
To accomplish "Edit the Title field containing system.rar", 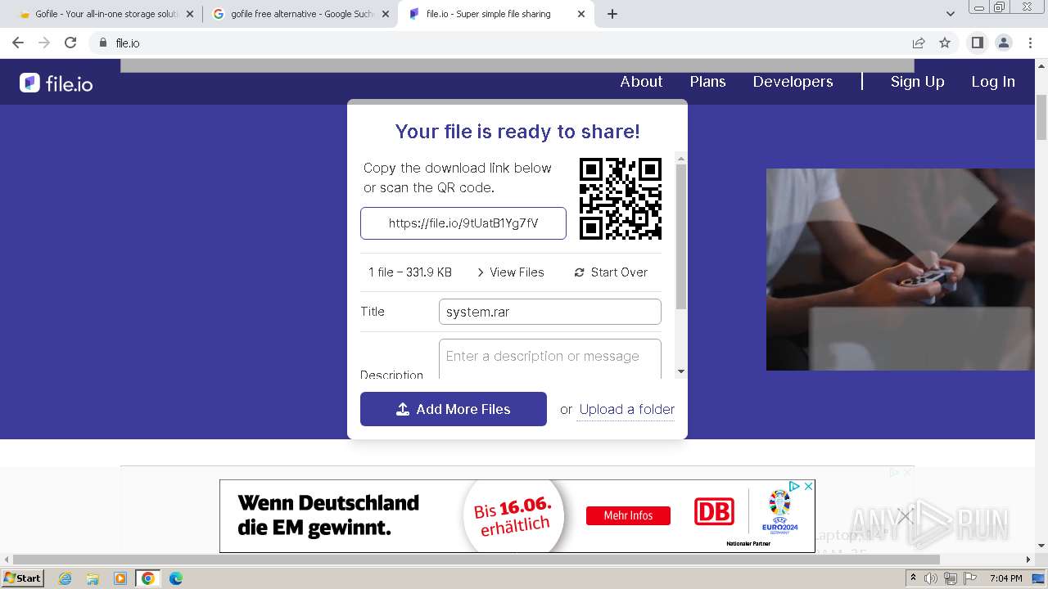I will click(550, 312).
